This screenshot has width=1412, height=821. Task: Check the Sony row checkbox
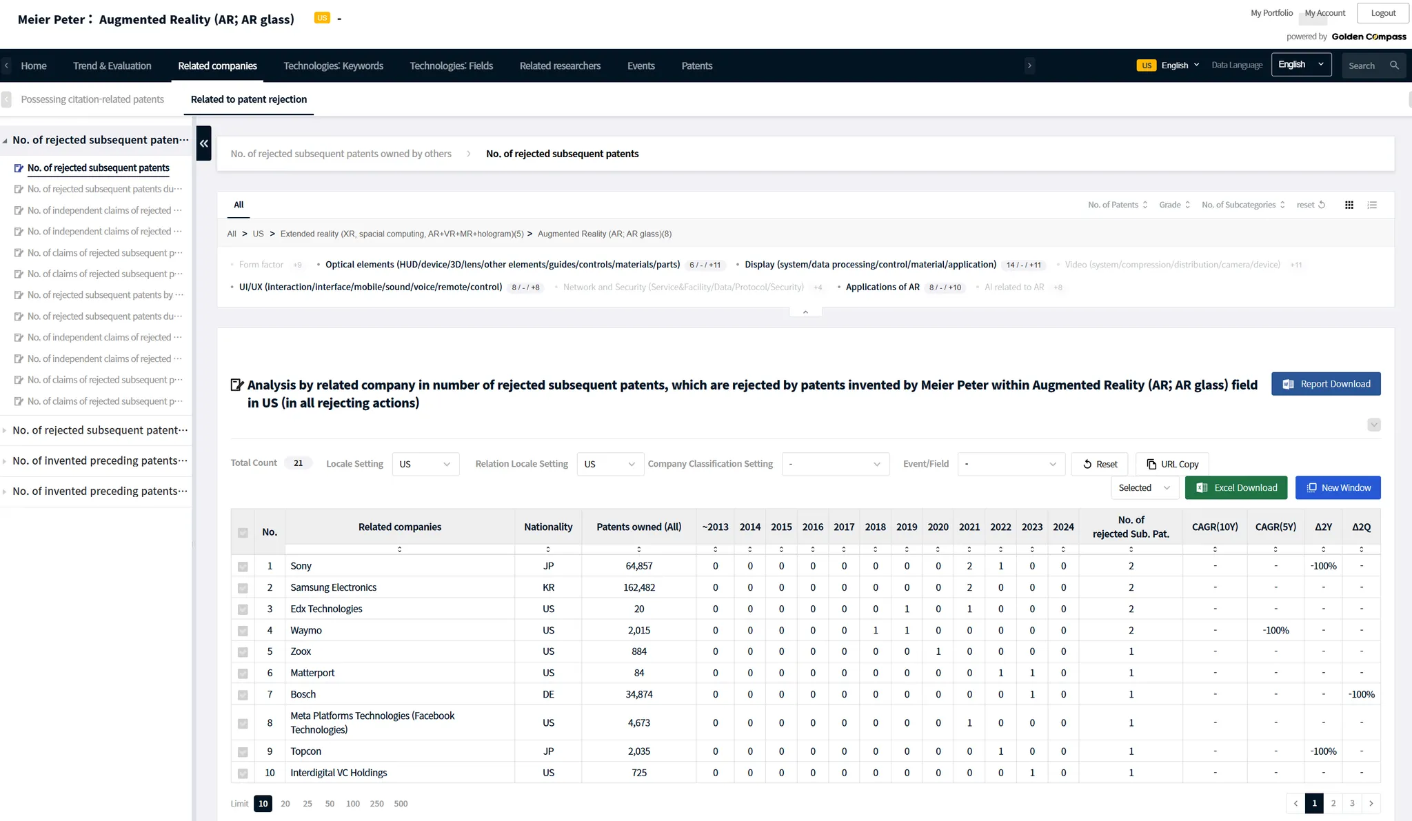243,567
